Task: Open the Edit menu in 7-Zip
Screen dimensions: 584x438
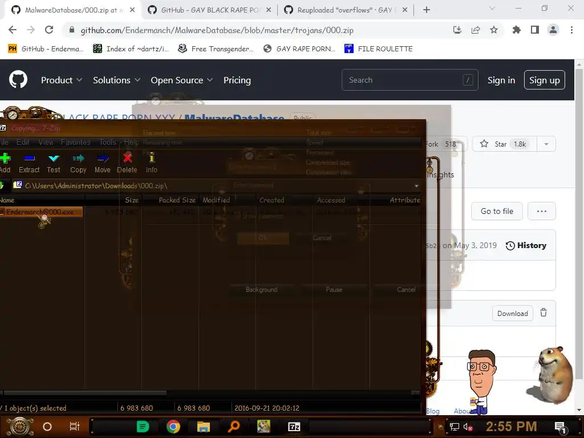Action: [23, 142]
